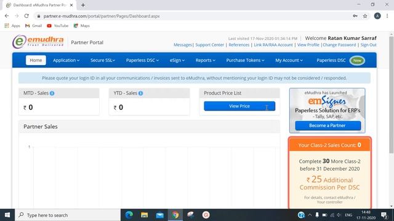
Task: Click the Chrome taskbar icon
Action: 175,215
